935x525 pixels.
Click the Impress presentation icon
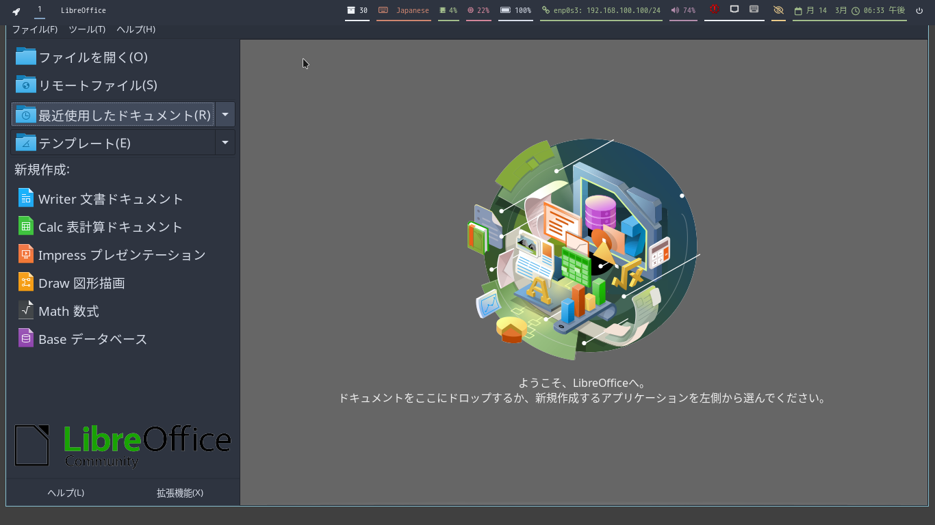26,254
